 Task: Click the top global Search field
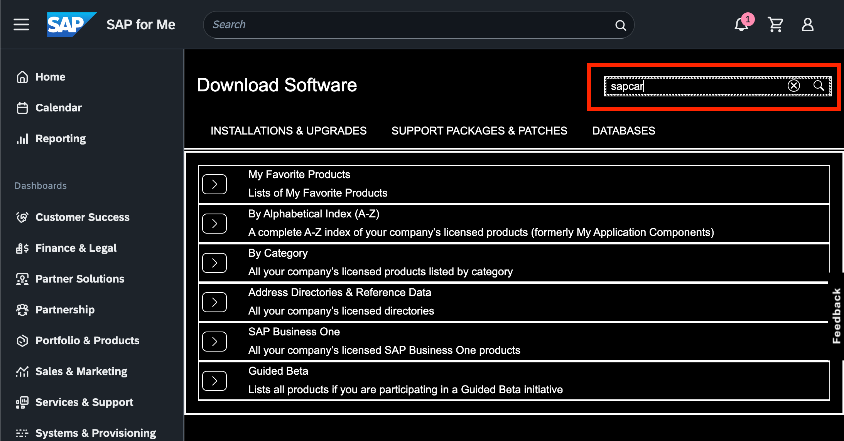[x=409, y=25]
